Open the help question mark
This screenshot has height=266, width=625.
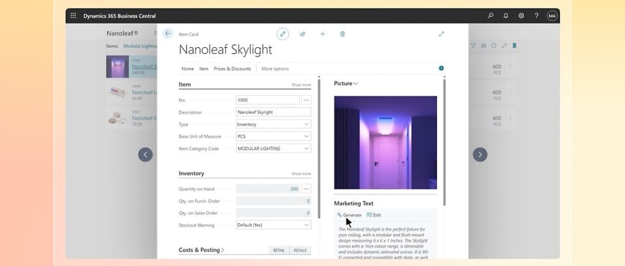[x=537, y=16]
